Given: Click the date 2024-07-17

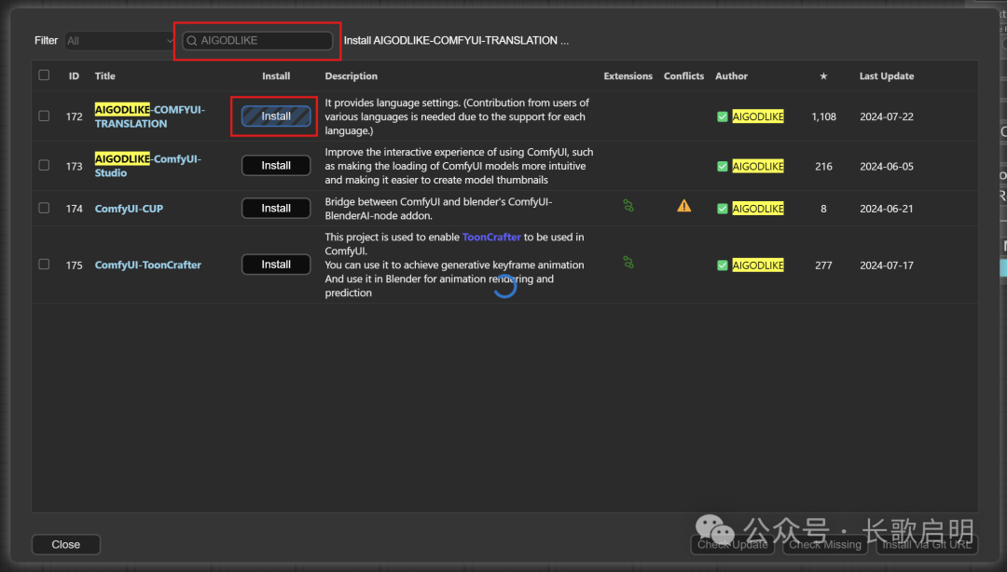Looking at the screenshot, I should 887,266.
